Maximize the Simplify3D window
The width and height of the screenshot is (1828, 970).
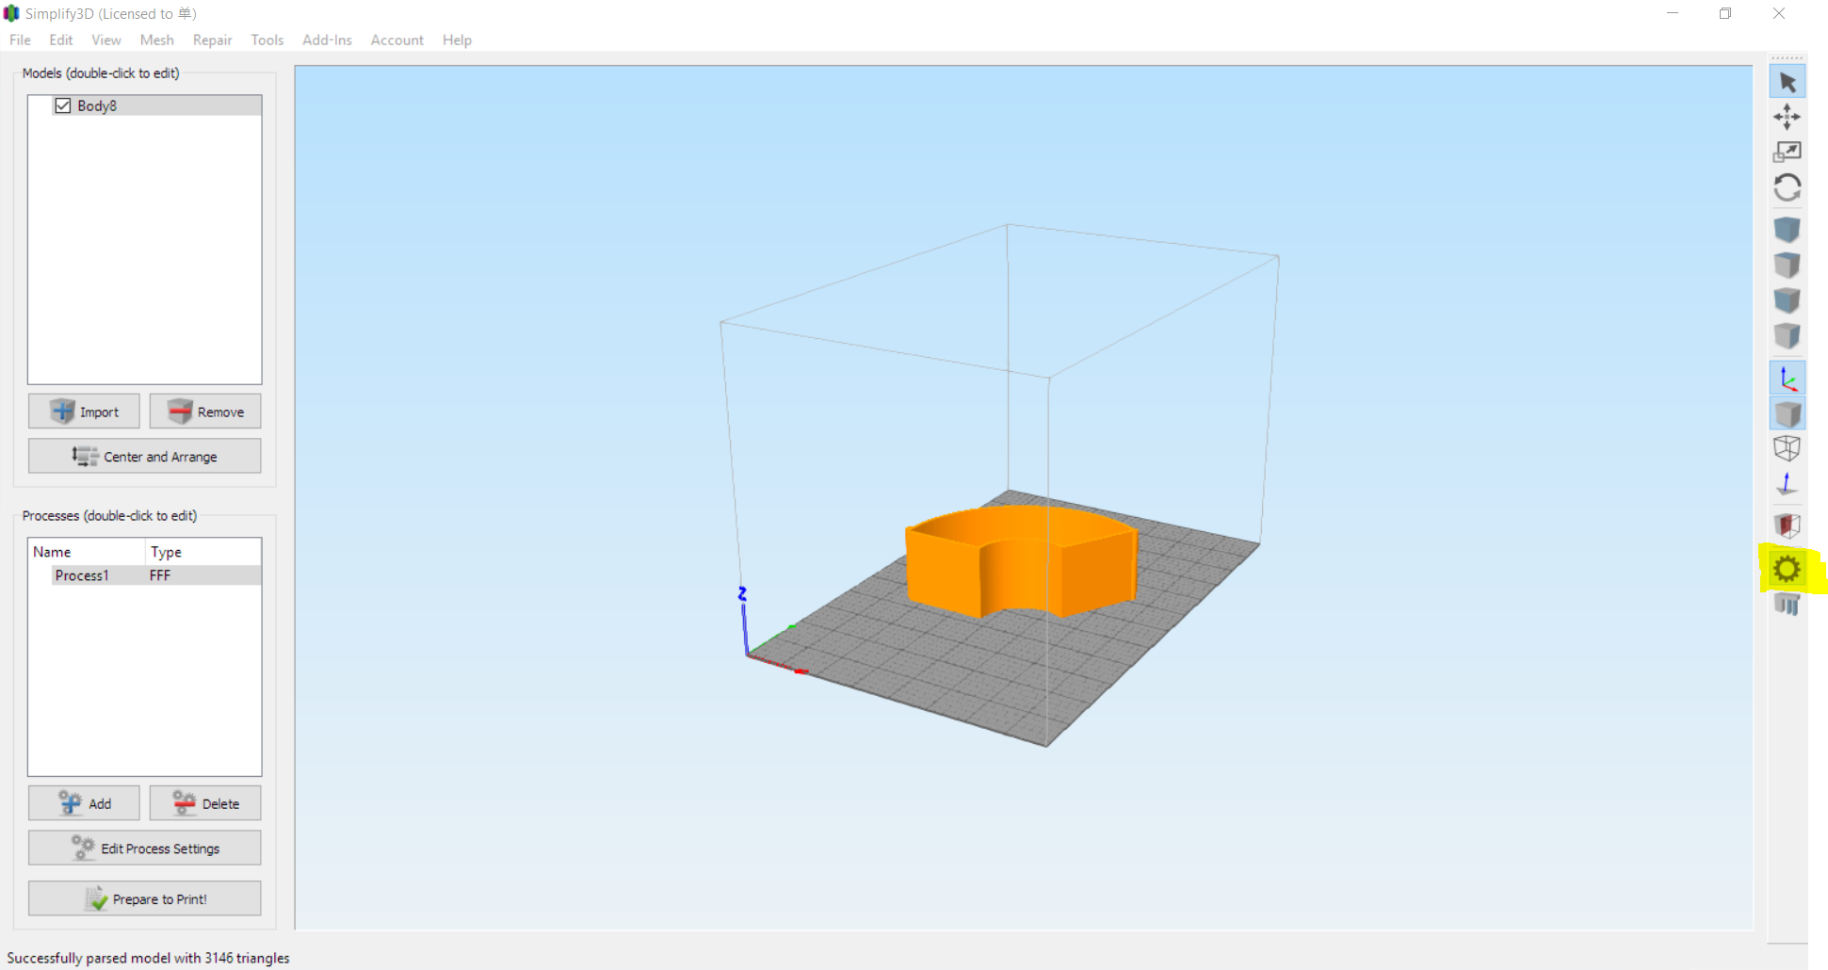pyautogui.click(x=1725, y=13)
